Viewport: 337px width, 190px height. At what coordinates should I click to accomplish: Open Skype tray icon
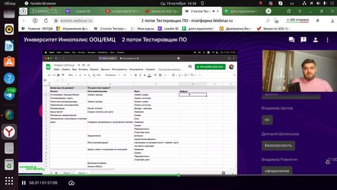point(280,3)
